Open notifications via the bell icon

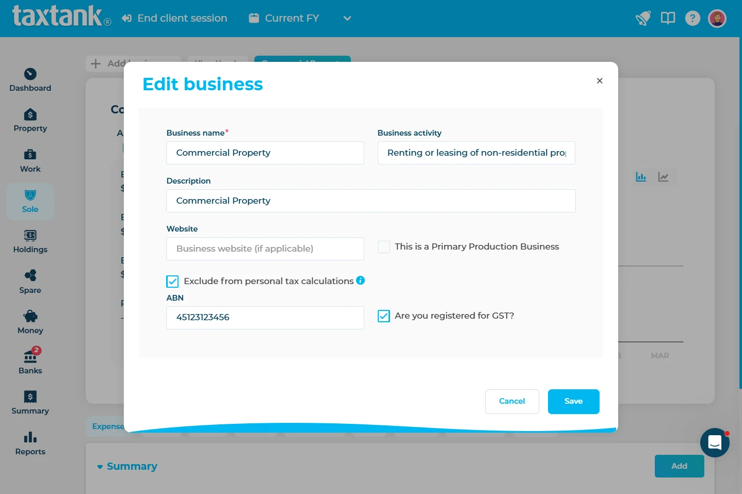pyautogui.click(x=643, y=18)
